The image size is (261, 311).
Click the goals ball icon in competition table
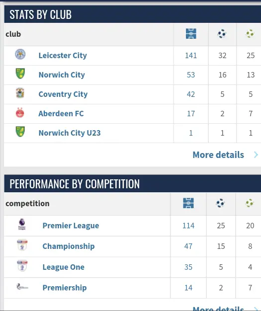point(220,203)
